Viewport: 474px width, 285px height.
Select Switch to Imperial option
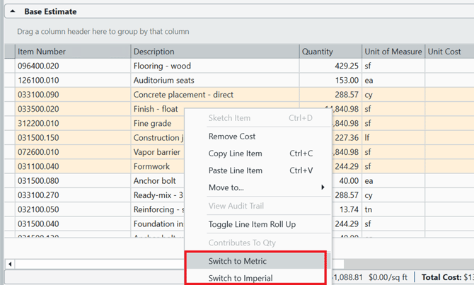tap(240, 278)
